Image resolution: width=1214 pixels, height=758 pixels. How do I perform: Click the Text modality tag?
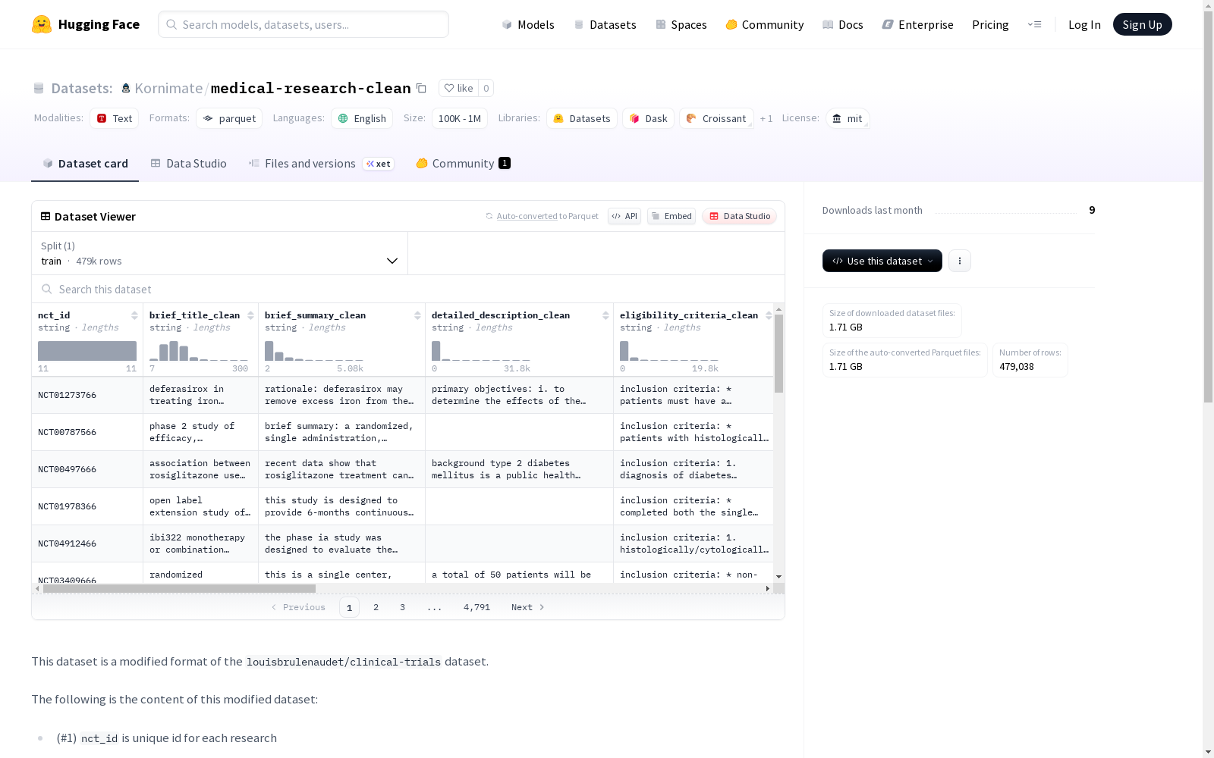point(115,118)
